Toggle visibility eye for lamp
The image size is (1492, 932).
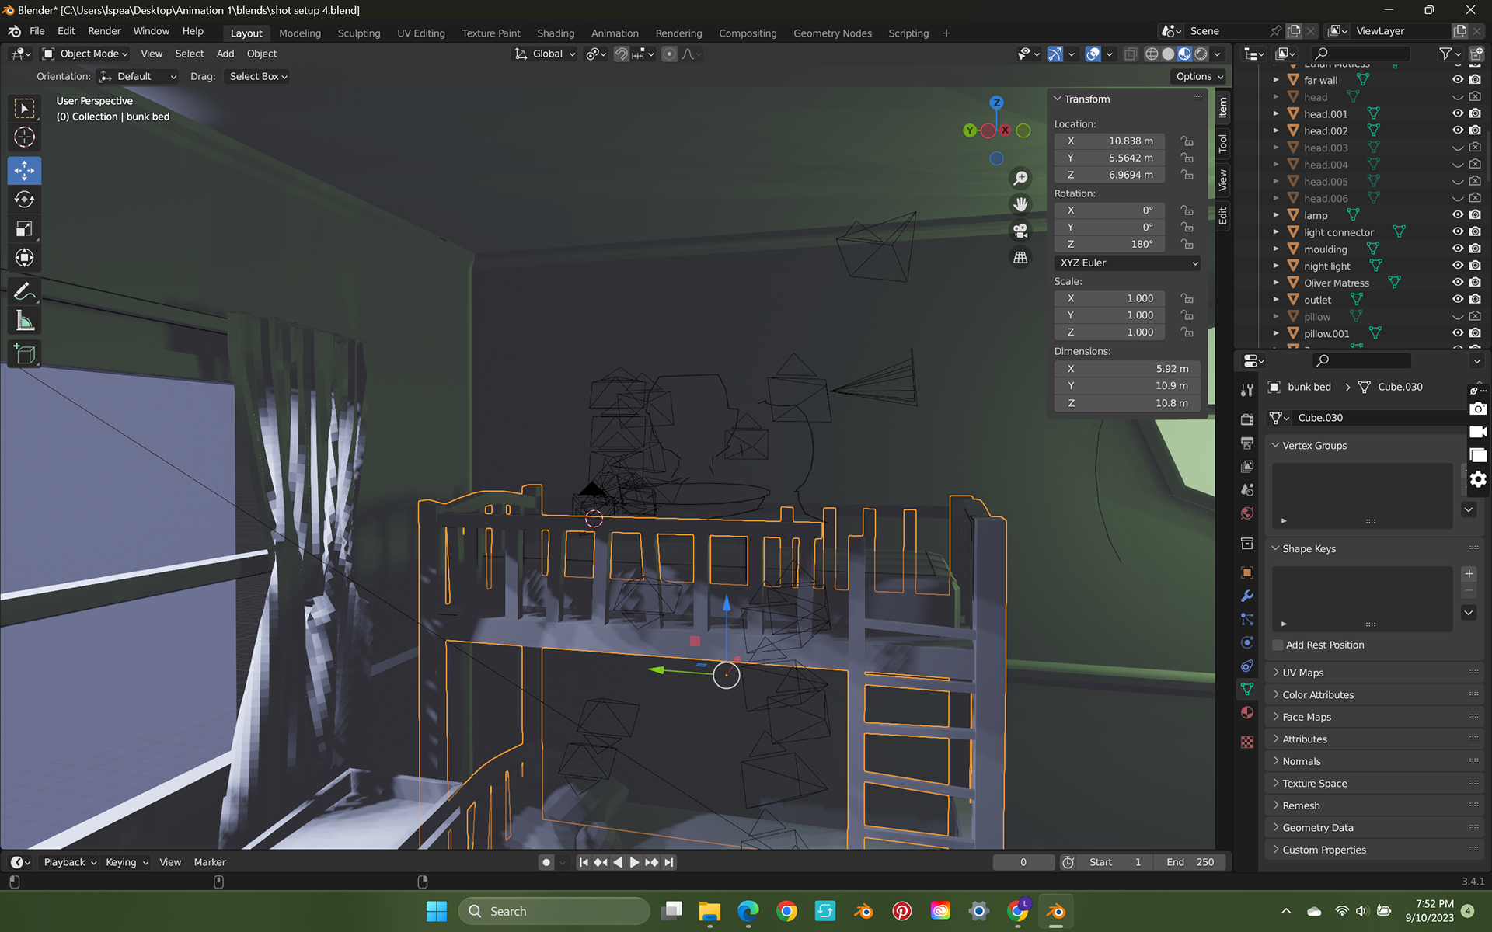click(1458, 215)
